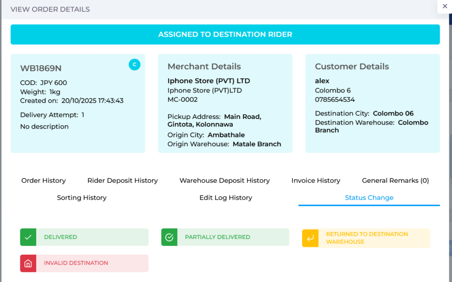Image resolution: width=452 pixels, height=282 pixels.
Task: Select the Status Change tab
Action: [369, 198]
